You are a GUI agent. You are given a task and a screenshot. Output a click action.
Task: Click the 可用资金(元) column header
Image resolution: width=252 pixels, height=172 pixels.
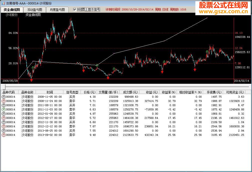pyautogui.click(x=234, y=92)
